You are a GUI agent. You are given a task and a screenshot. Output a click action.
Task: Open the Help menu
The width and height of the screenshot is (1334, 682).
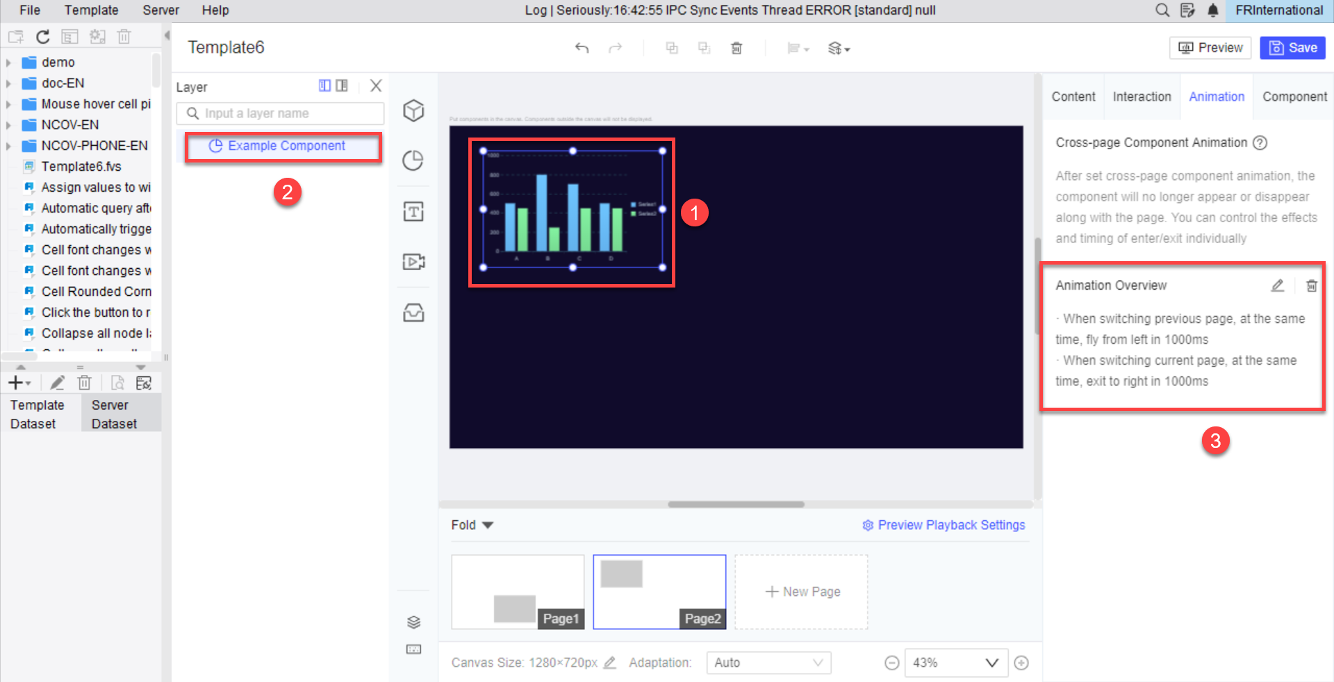(215, 10)
